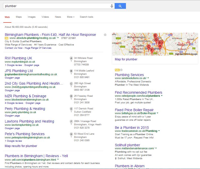
Task: Open 1 Google review link for Pete's Plumbing
Action: (x=13, y=141)
